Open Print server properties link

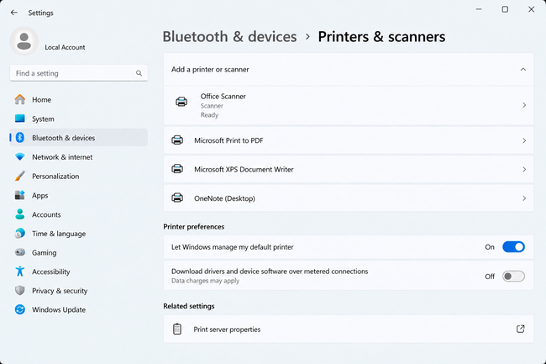coord(349,329)
